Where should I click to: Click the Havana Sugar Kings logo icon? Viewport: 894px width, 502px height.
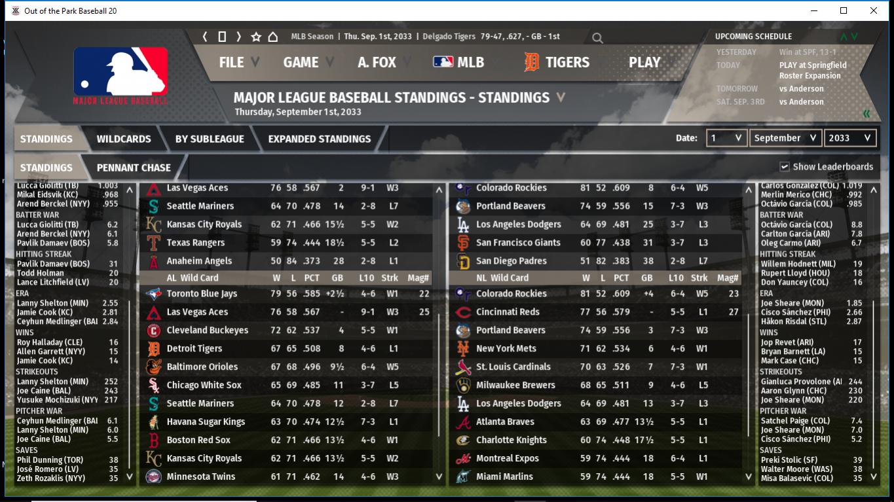pyautogui.click(x=154, y=422)
